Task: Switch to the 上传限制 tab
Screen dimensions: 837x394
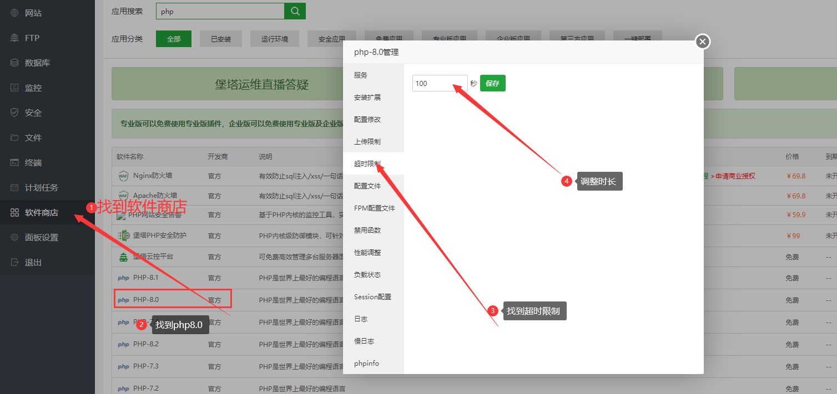Action: (367, 142)
